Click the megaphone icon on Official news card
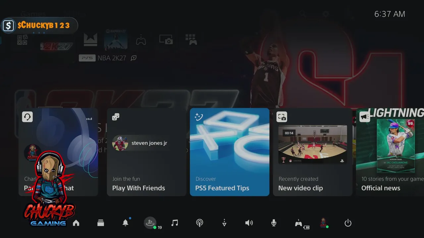The height and width of the screenshot is (238, 424). tap(365, 117)
